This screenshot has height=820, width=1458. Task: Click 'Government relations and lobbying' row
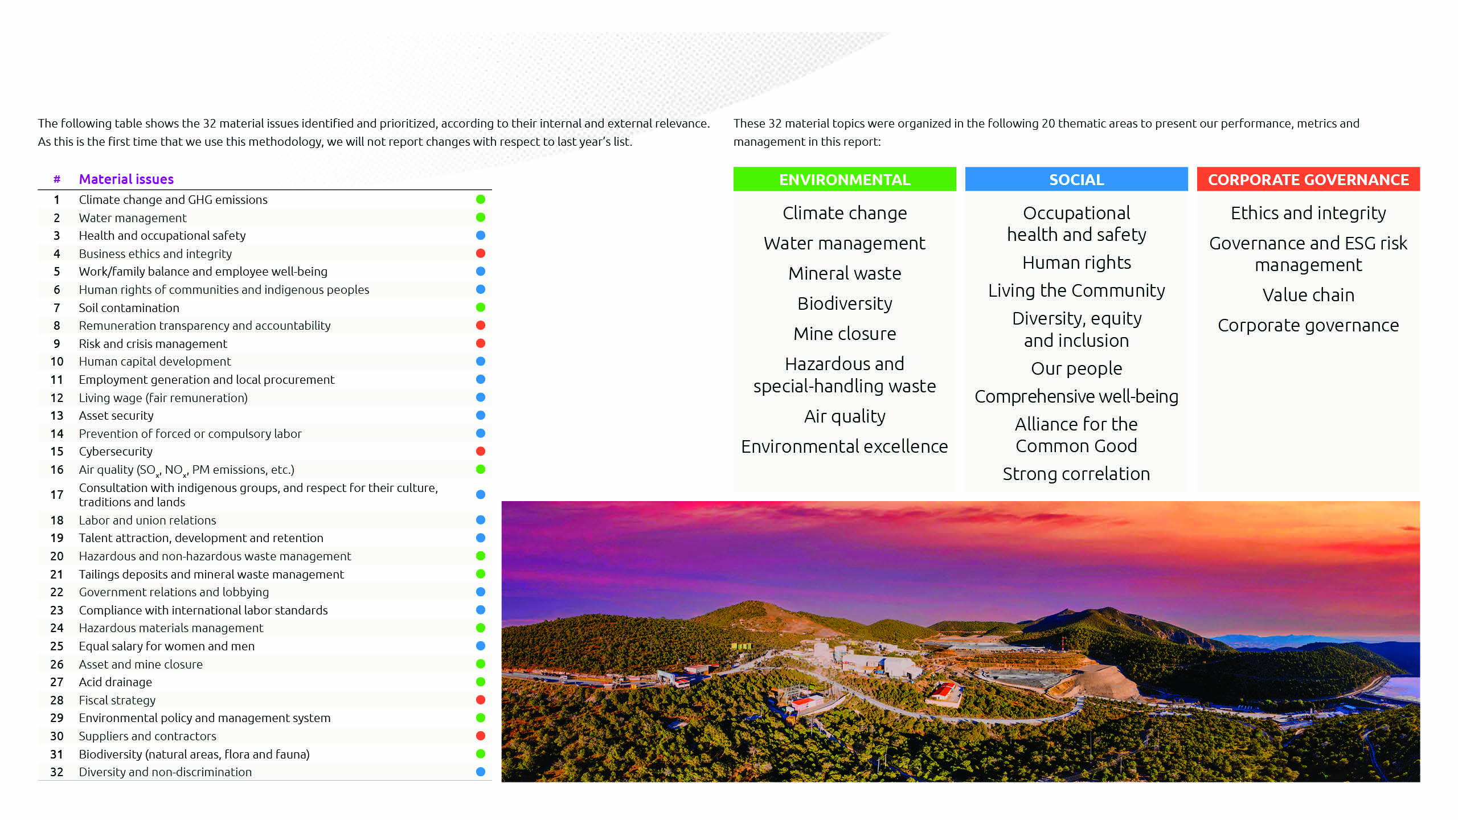[265, 592]
